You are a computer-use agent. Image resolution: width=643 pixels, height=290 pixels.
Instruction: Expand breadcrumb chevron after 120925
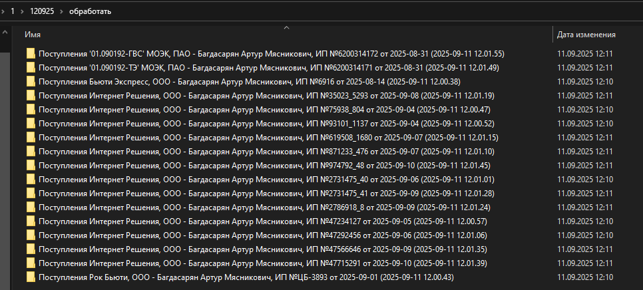(61, 11)
